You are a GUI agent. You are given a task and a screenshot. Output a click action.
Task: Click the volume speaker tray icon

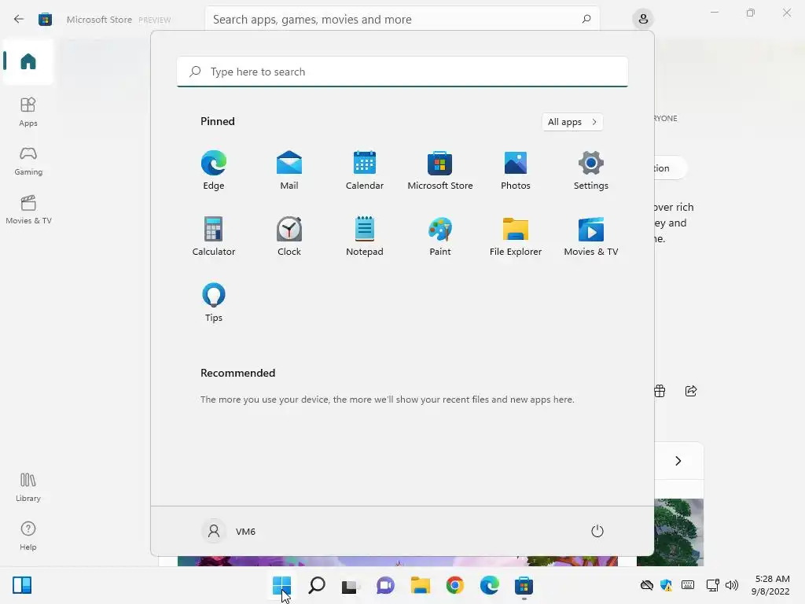point(732,585)
